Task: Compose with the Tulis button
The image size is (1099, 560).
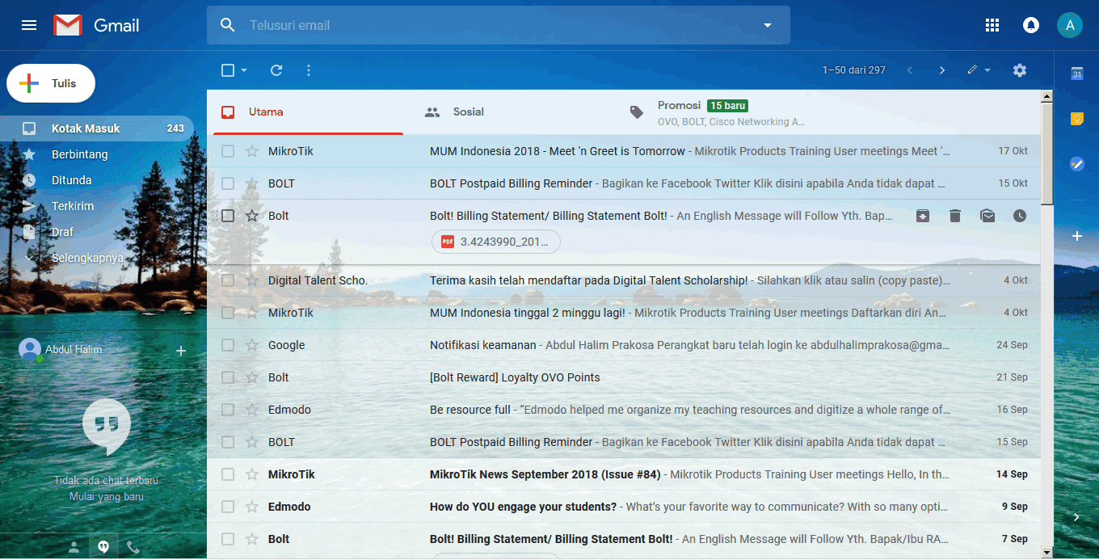Action: pyautogui.click(x=51, y=83)
